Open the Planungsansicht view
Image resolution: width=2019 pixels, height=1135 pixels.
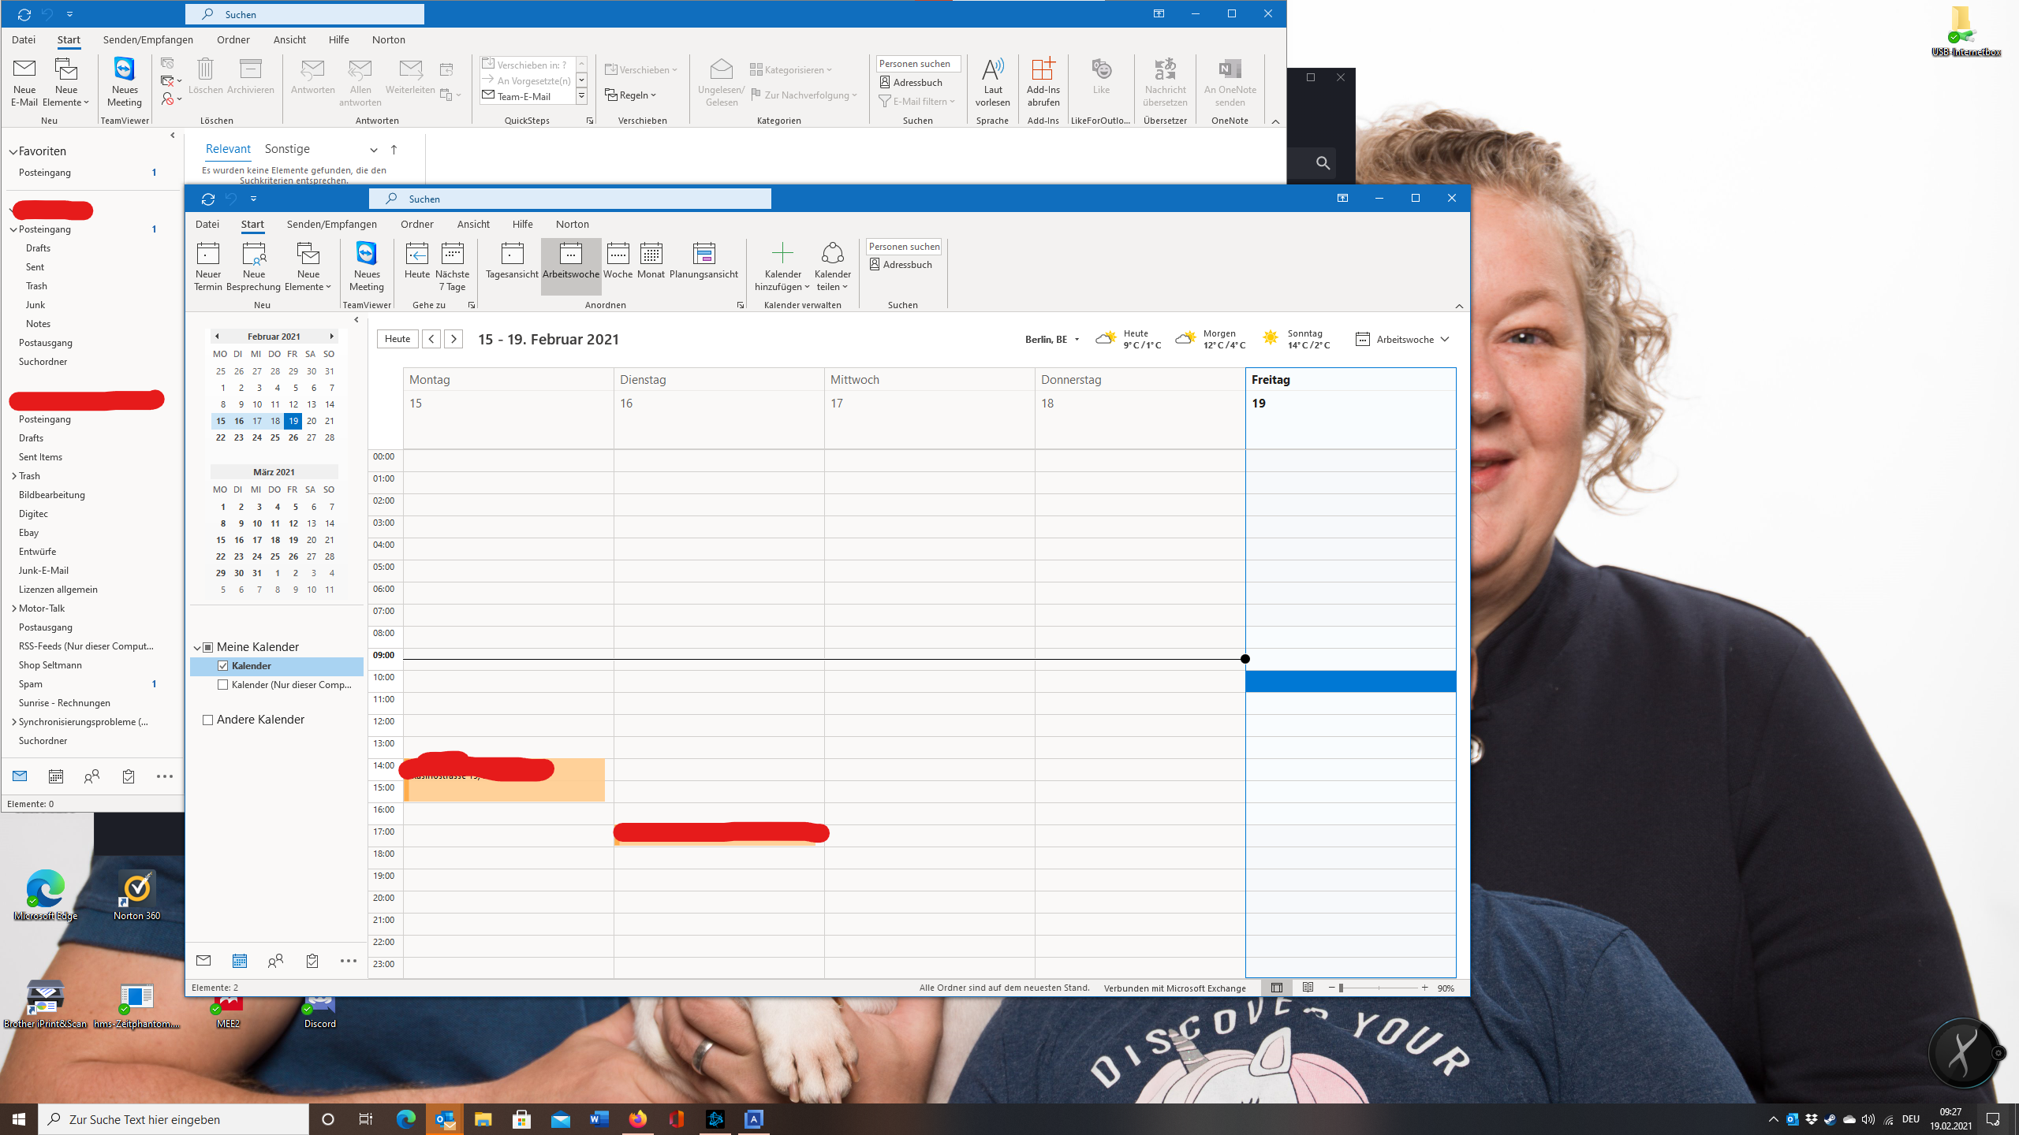(703, 262)
